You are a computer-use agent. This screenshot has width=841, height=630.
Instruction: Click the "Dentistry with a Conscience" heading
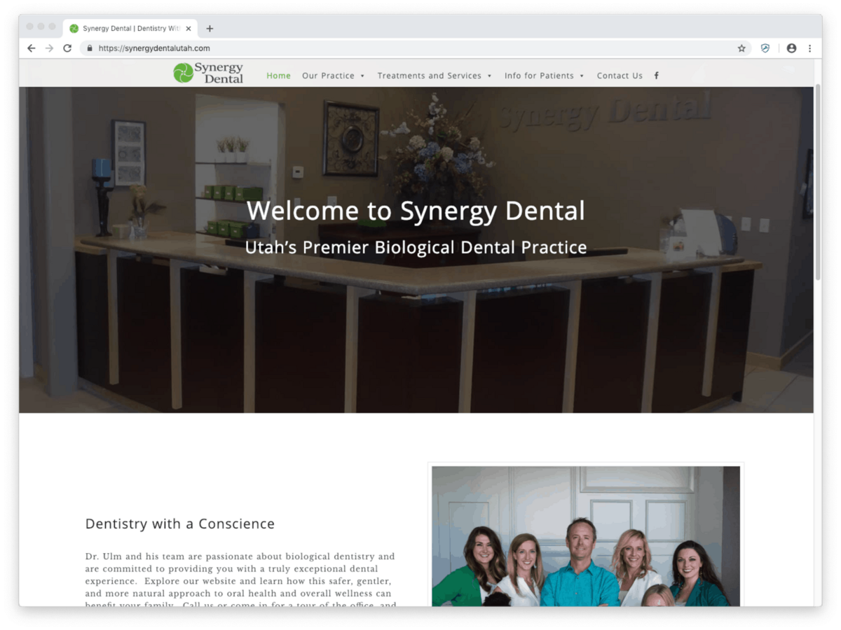tap(180, 524)
